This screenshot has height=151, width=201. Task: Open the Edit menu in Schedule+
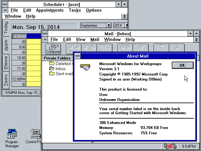(27, 10)
